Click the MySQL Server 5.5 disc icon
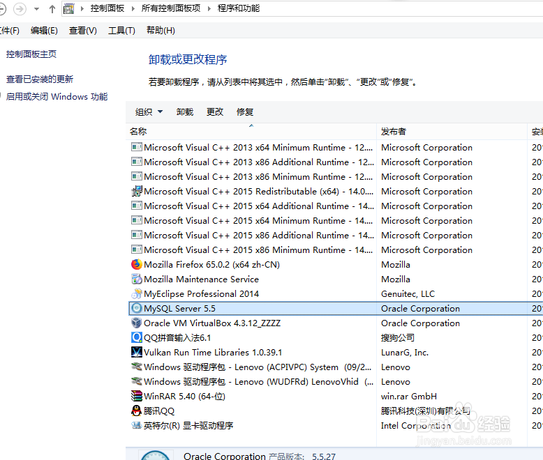This screenshot has height=460, width=543. [136, 308]
